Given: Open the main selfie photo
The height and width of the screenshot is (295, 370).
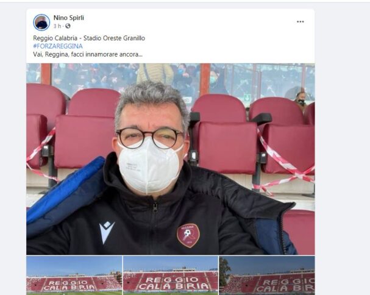Looking at the screenshot, I should tap(170, 159).
